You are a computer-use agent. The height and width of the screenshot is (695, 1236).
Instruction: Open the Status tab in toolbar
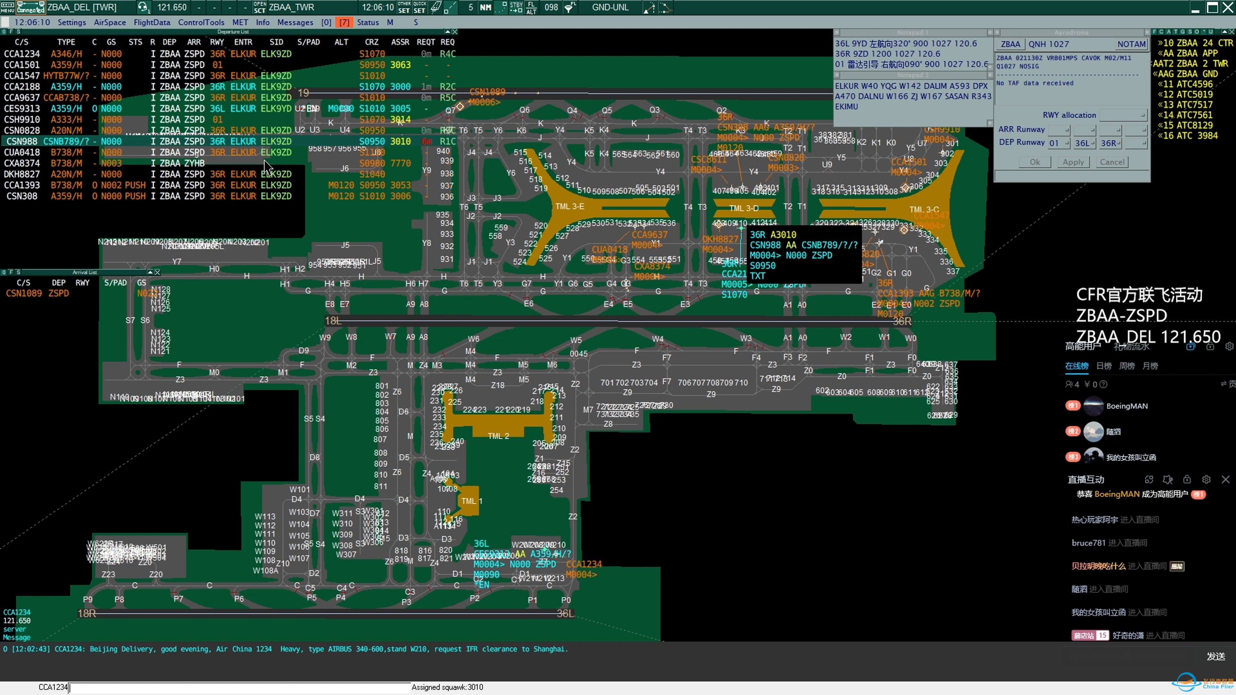pos(369,22)
